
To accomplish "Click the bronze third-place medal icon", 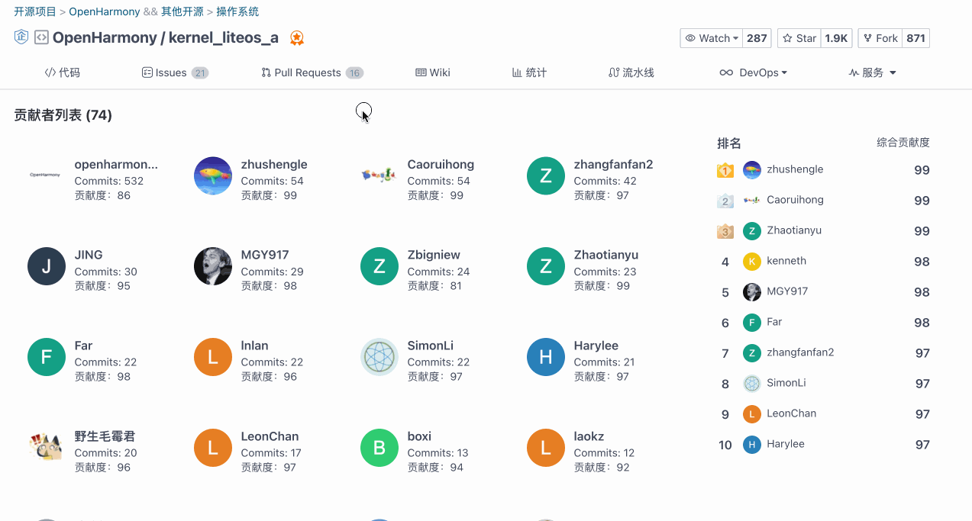I will 725,231.
